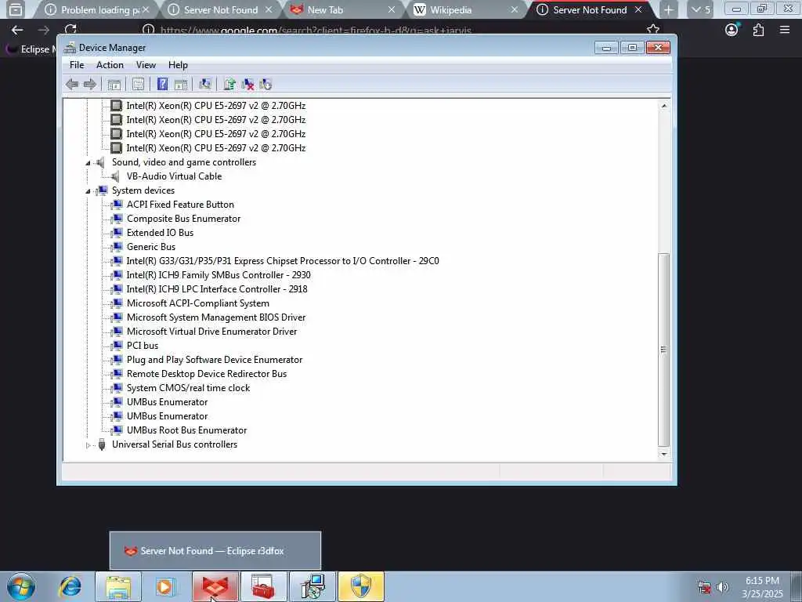
Task: Click the red toolbox icon in the taskbar
Action: (x=263, y=586)
